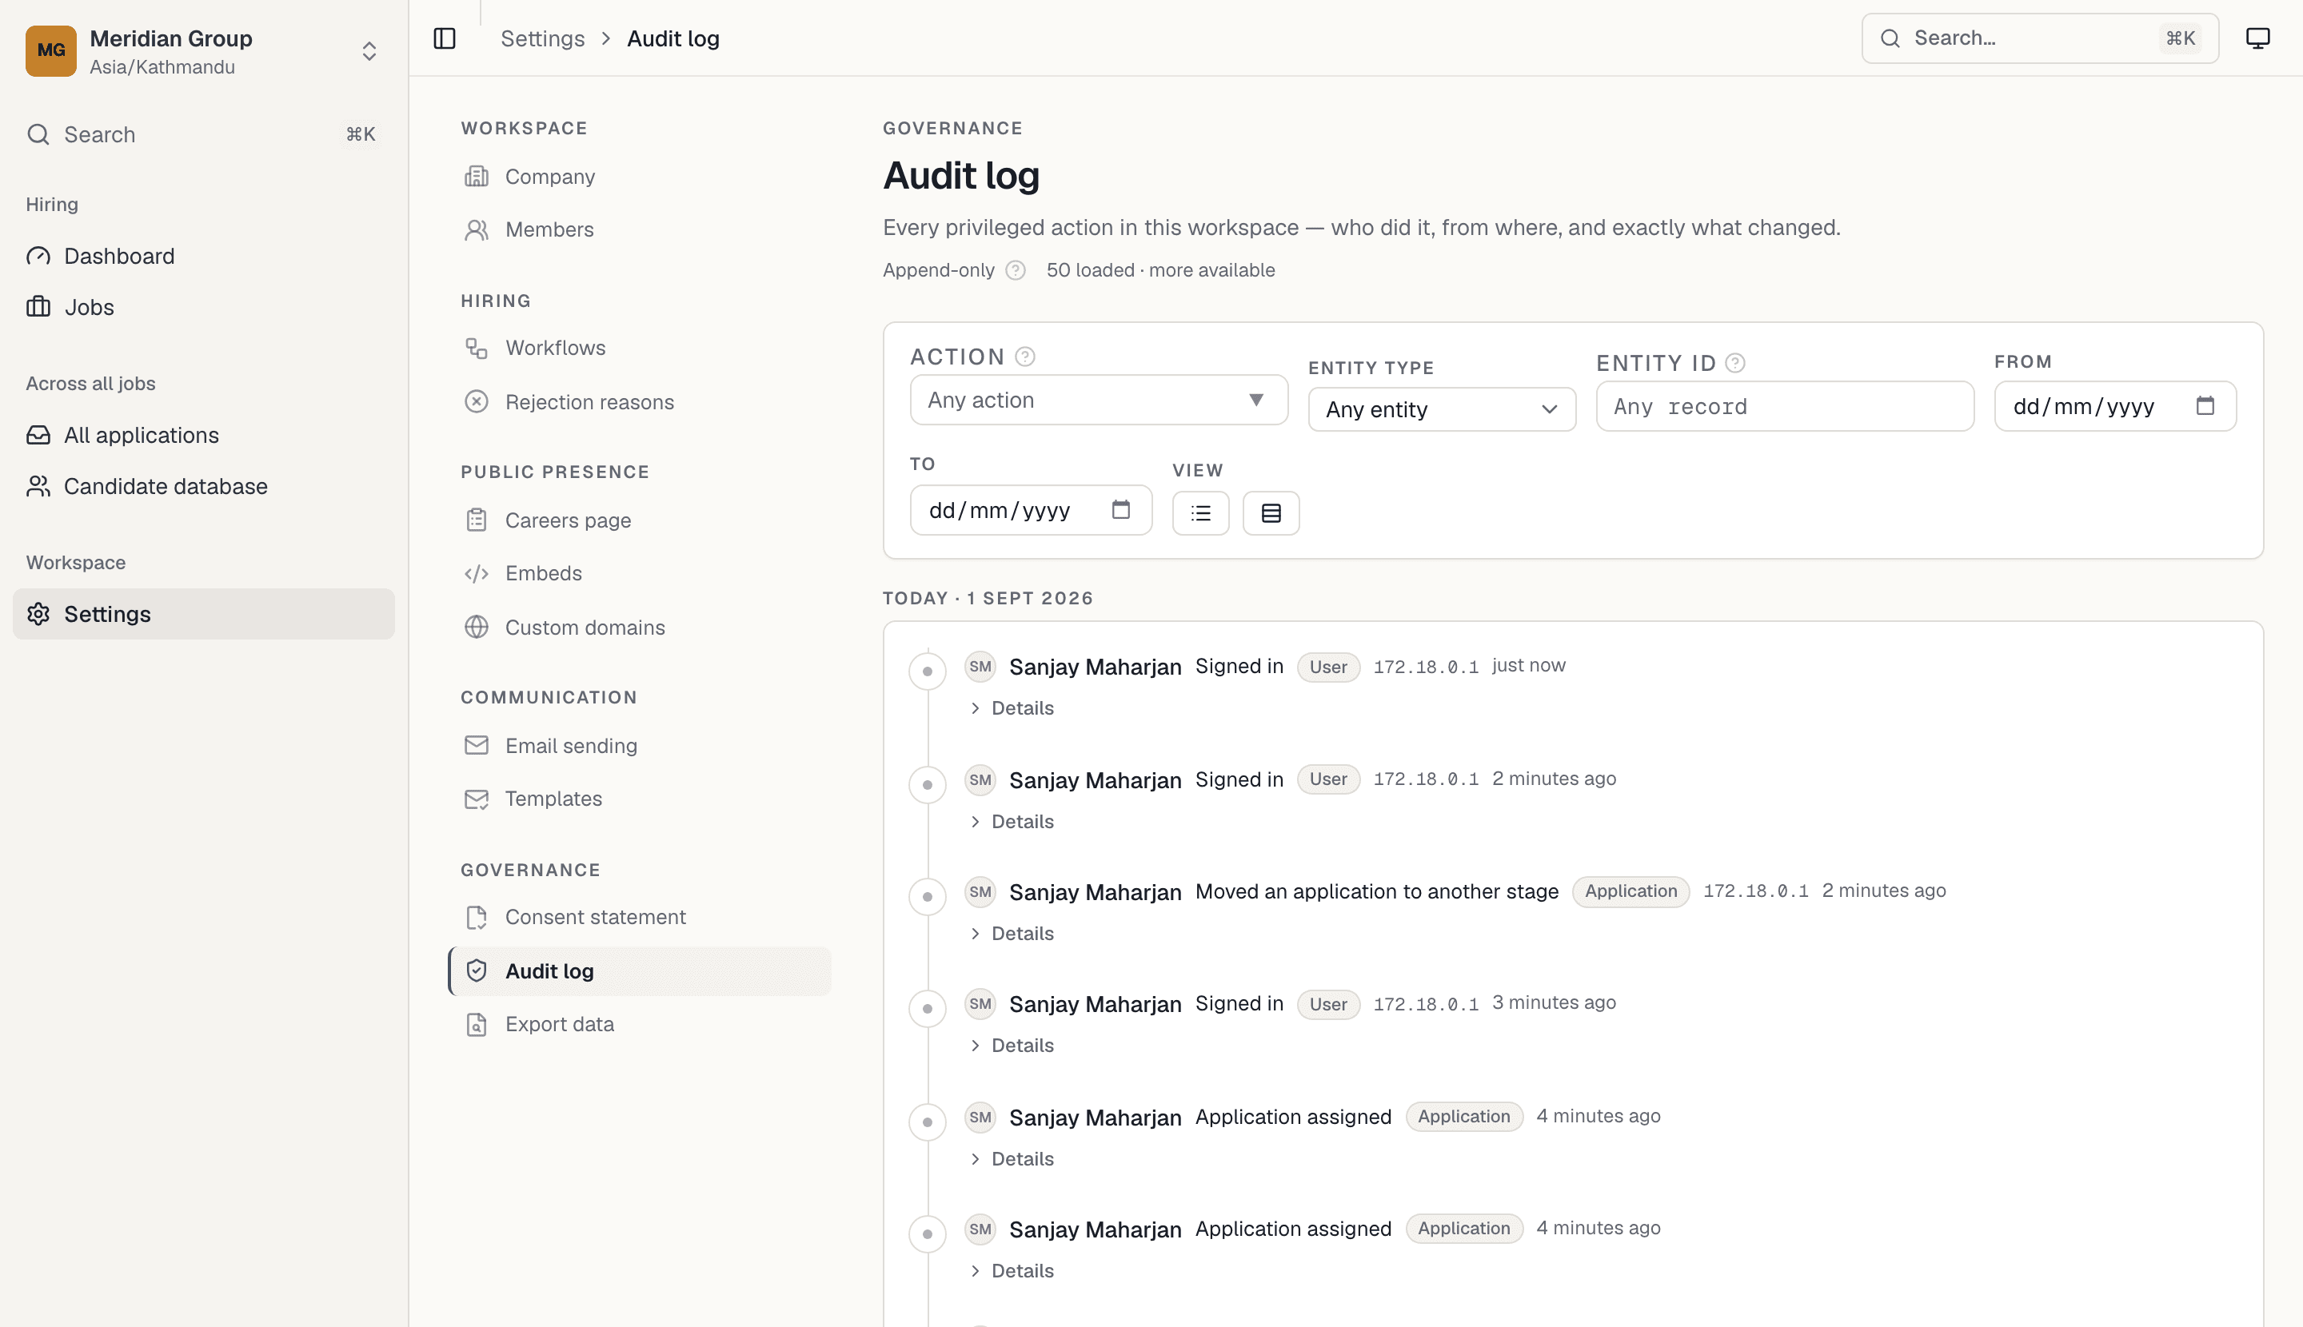Screen dimensions: 2303x1327
Task: Click the help icon beside ENTITY ID
Action: click(x=1735, y=363)
